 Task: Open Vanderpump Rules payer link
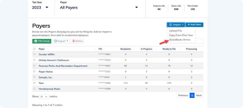coord(49,89)
